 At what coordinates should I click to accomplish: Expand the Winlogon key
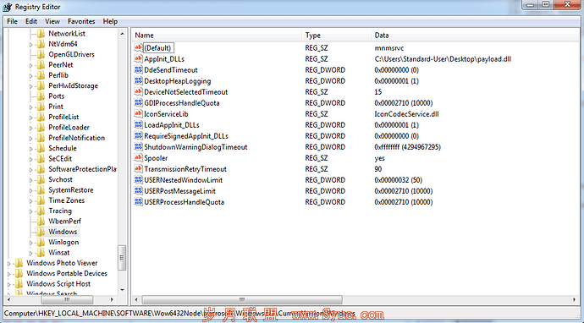click(x=31, y=242)
